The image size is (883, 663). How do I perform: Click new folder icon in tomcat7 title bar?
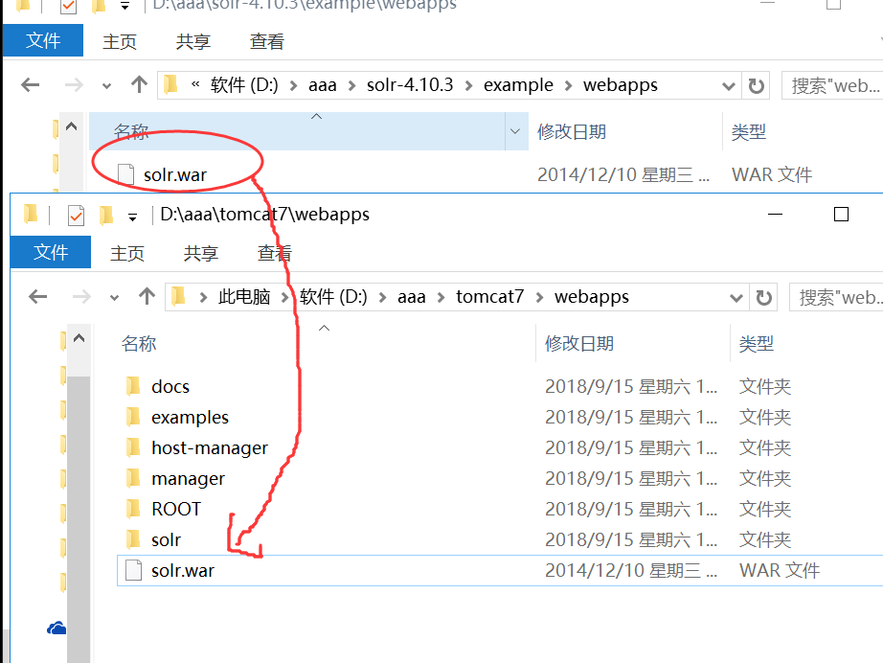click(106, 216)
